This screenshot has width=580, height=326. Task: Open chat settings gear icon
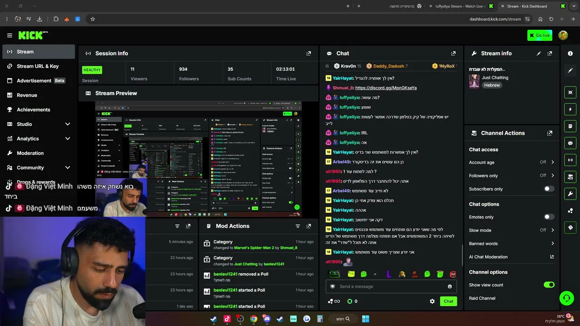click(x=432, y=301)
